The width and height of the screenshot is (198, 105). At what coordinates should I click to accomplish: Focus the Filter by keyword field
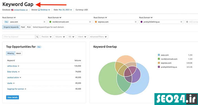click(19, 37)
